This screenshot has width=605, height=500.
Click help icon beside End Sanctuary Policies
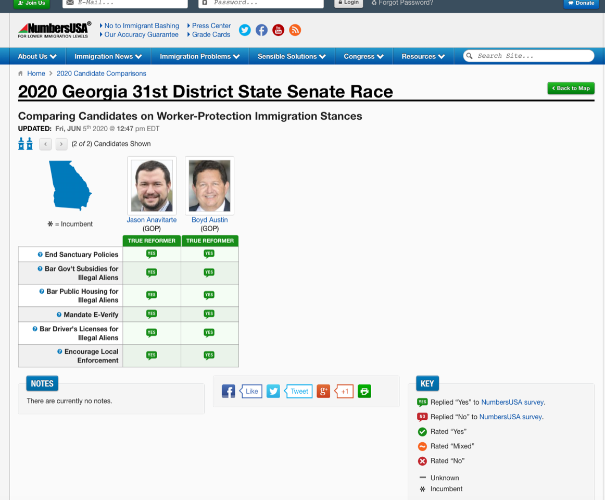click(40, 255)
